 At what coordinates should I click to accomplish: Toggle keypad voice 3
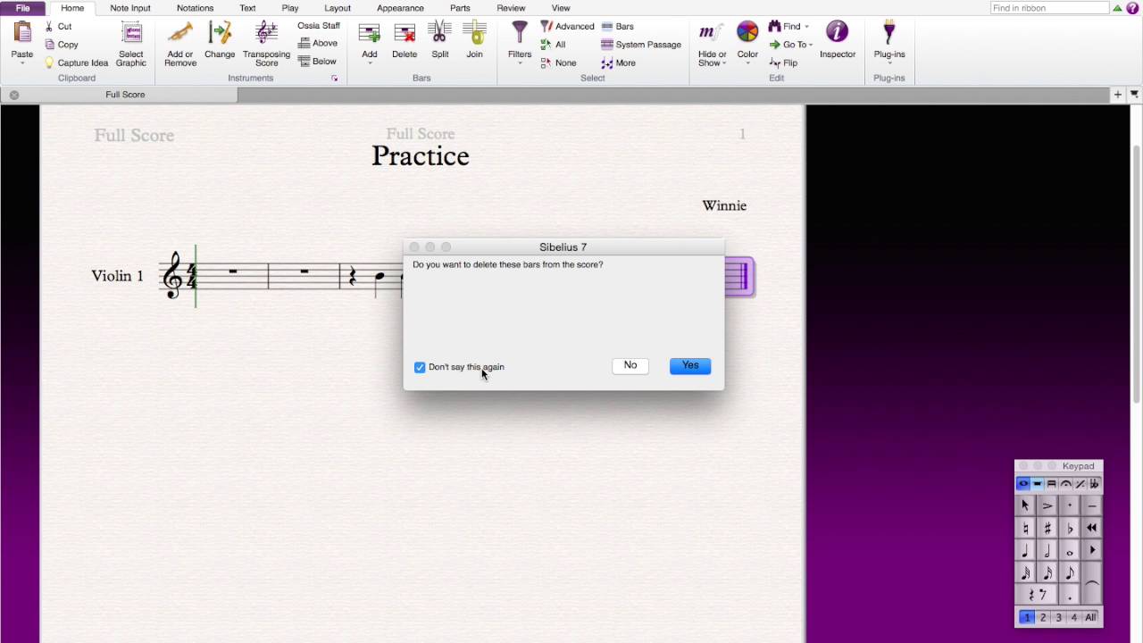coord(1058,617)
